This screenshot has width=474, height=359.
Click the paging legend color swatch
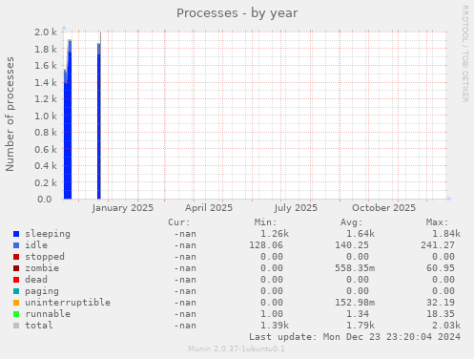(x=16, y=291)
